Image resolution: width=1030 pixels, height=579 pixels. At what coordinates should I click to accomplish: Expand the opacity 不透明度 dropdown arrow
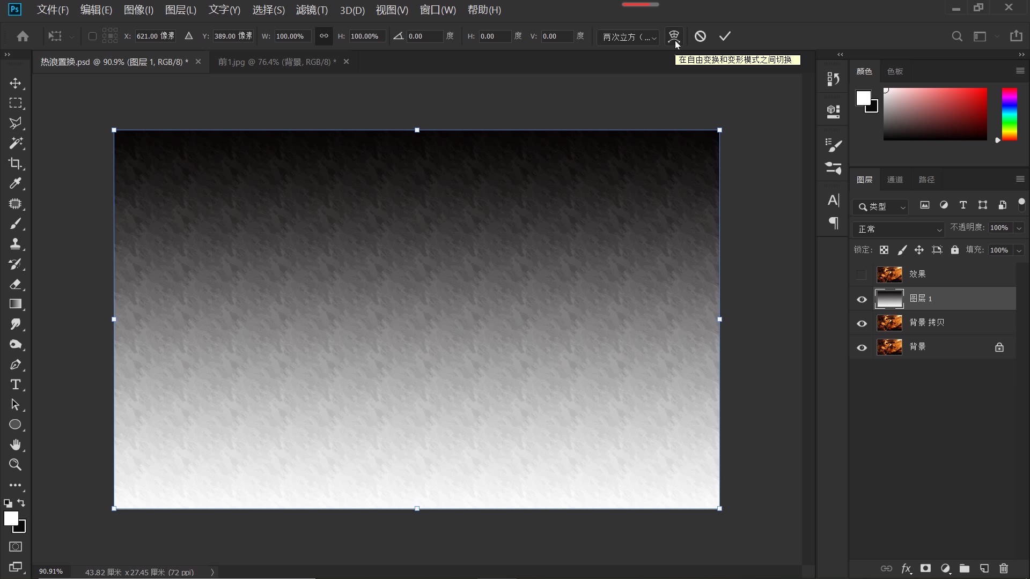pyautogui.click(x=1019, y=228)
